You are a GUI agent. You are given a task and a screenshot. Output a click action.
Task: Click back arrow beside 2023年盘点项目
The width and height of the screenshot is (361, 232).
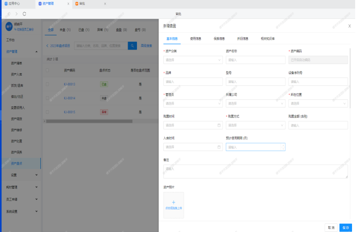point(48,45)
